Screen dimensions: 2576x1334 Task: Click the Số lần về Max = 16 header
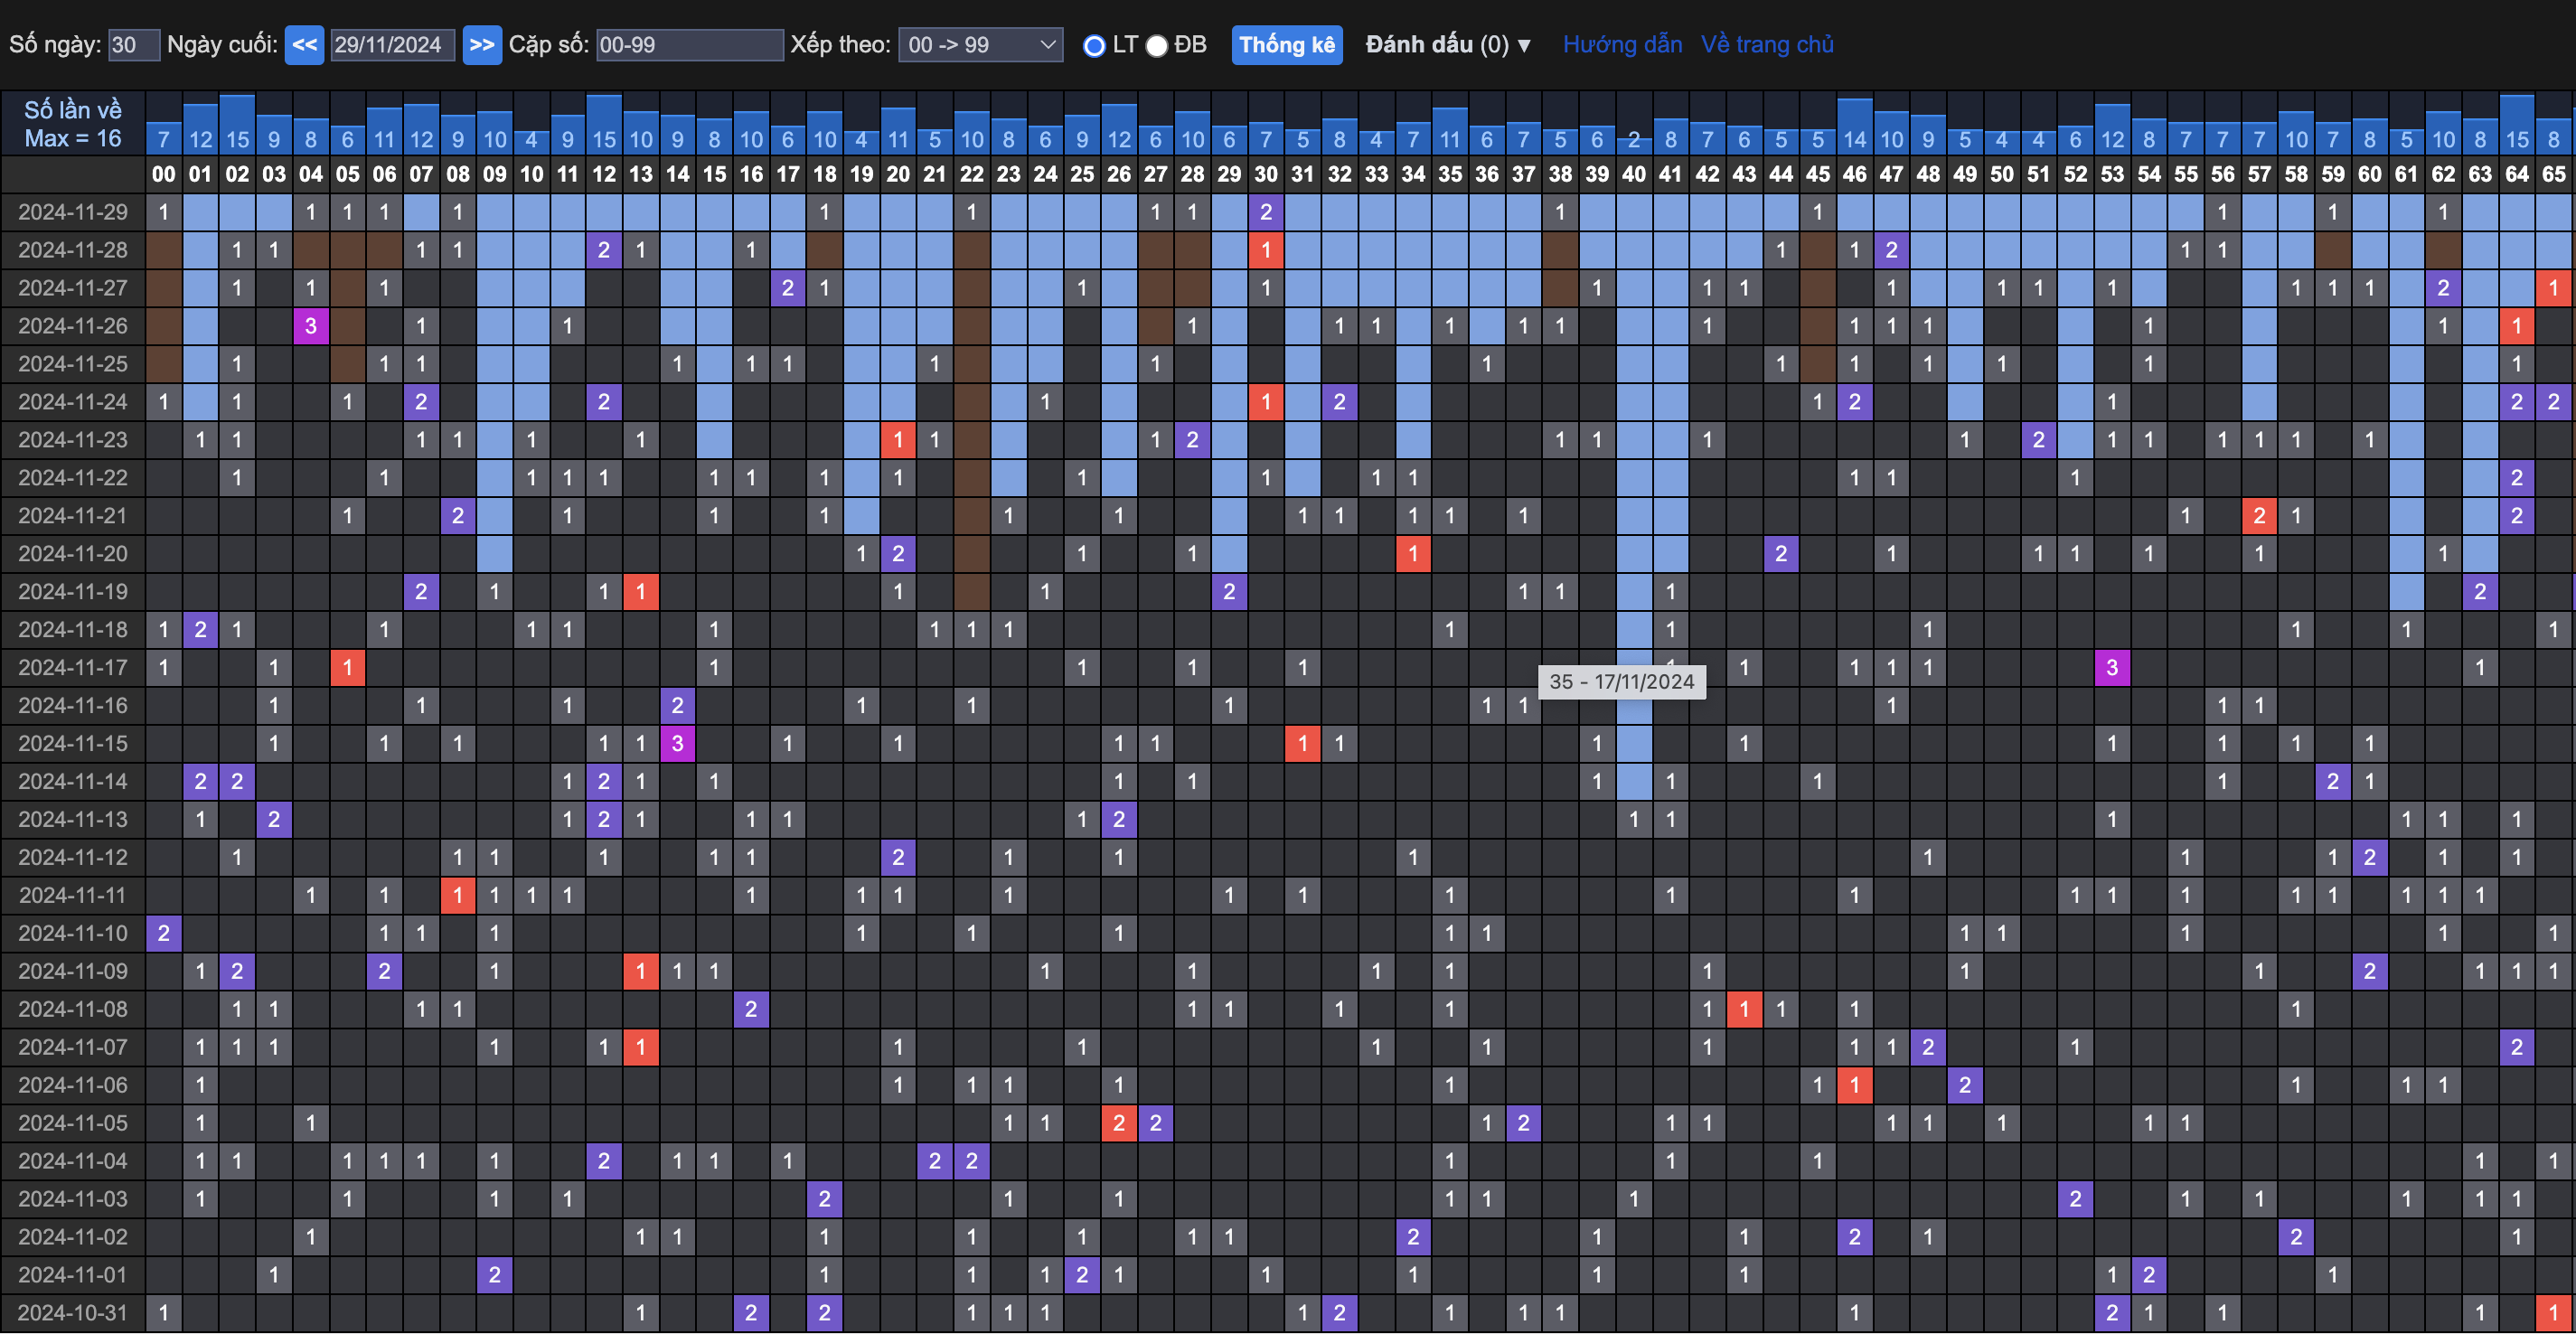(x=73, y=124)
